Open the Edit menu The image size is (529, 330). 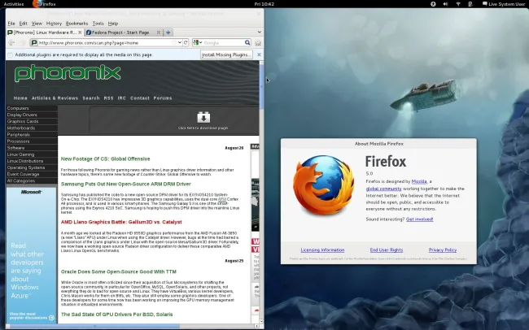pos(24,24)
